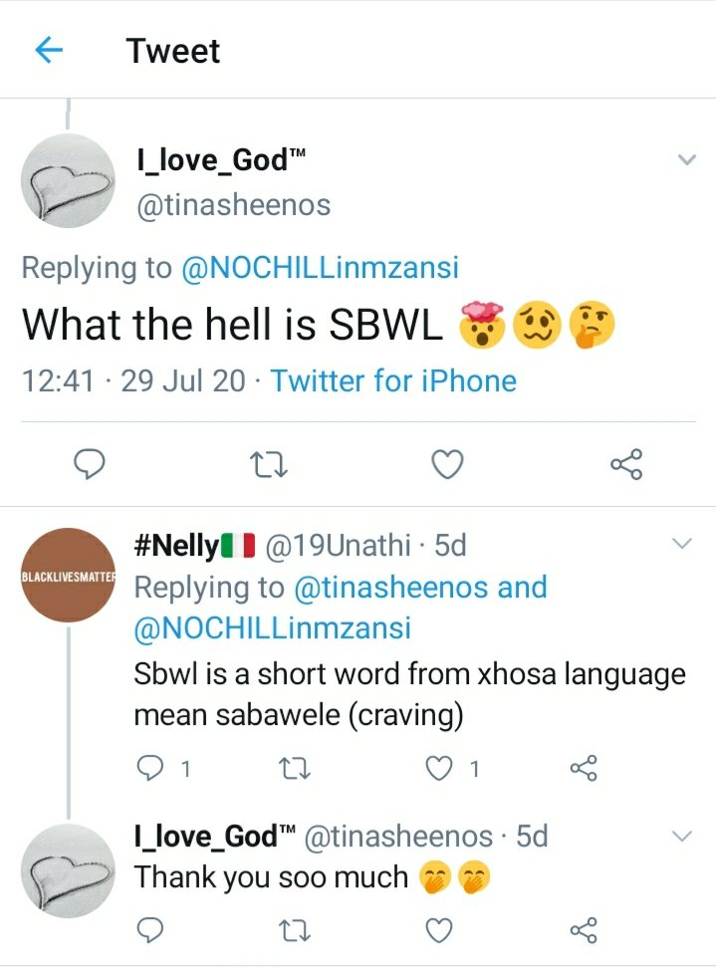Reply to 'Thank you soo much' tweet

[149, 930]
